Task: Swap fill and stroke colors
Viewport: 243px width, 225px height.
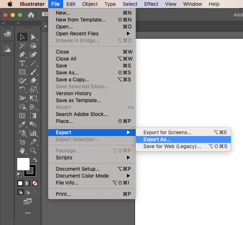Action: pos(35,160)
